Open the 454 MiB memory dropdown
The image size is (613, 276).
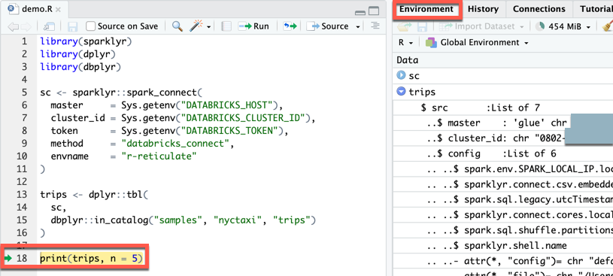588,27
